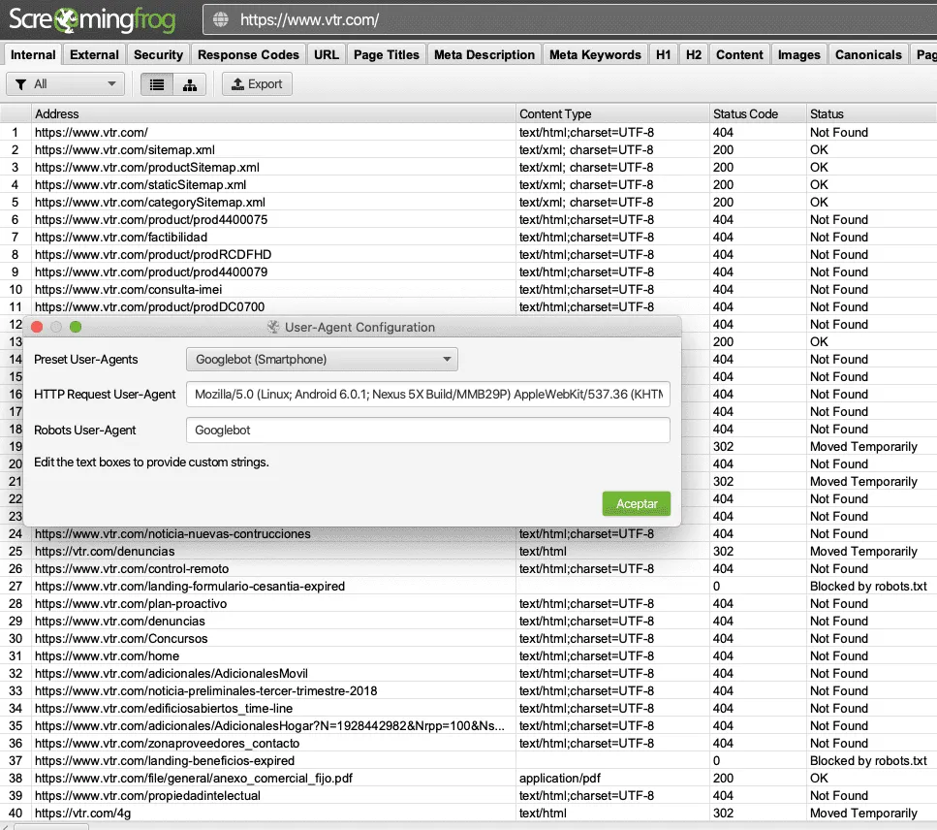This screenshot has height=830, width=937.
Task: Click the Screaming Frog logo
Action: click(93, 19)
